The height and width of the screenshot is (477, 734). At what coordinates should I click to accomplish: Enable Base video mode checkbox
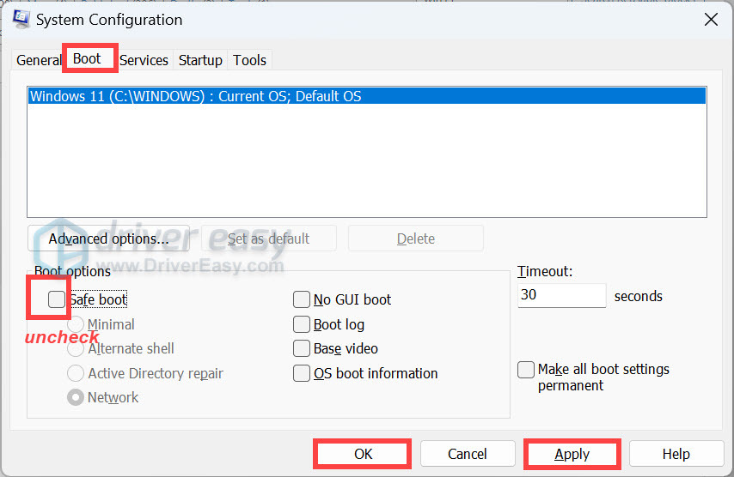click(x=302, y=348)
